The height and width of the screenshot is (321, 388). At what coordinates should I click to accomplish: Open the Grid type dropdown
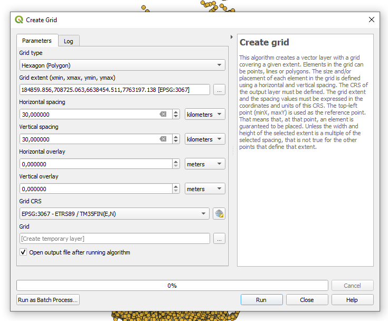122,65
